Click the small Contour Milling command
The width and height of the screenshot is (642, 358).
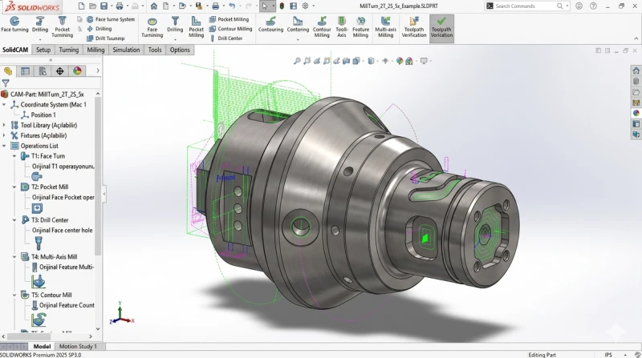coord(230,29)
